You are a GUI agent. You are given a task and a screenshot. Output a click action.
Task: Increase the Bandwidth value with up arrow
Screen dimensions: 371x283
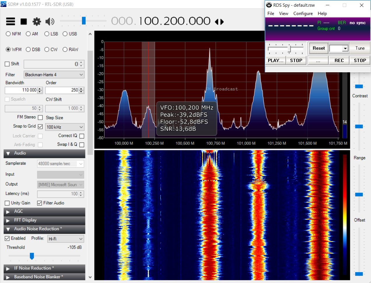point(40,89)
